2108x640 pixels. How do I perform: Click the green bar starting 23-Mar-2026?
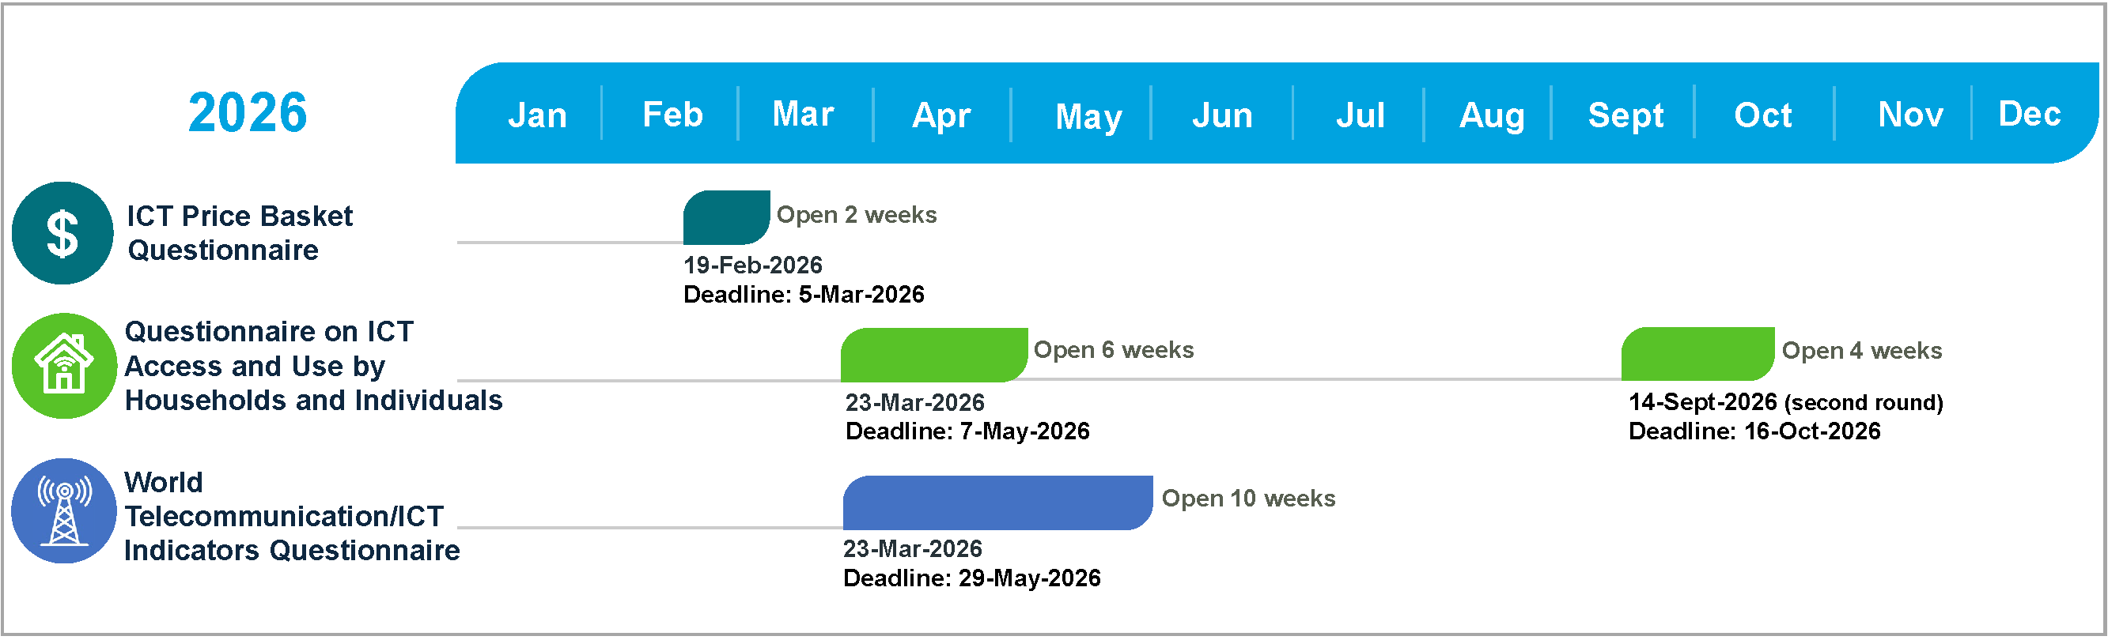[x=933, y=356]
